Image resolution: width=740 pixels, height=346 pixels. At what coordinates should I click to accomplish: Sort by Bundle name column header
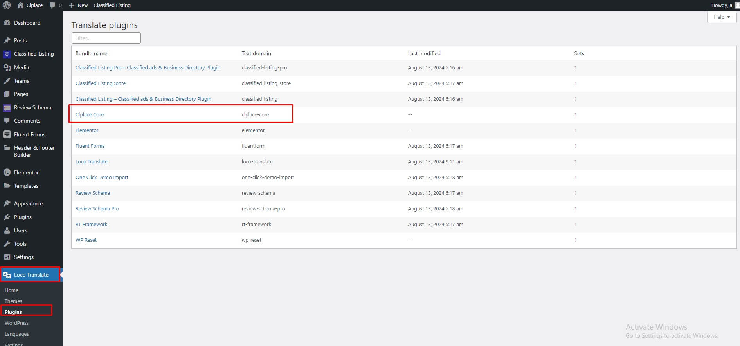click(x=91, y=53)
